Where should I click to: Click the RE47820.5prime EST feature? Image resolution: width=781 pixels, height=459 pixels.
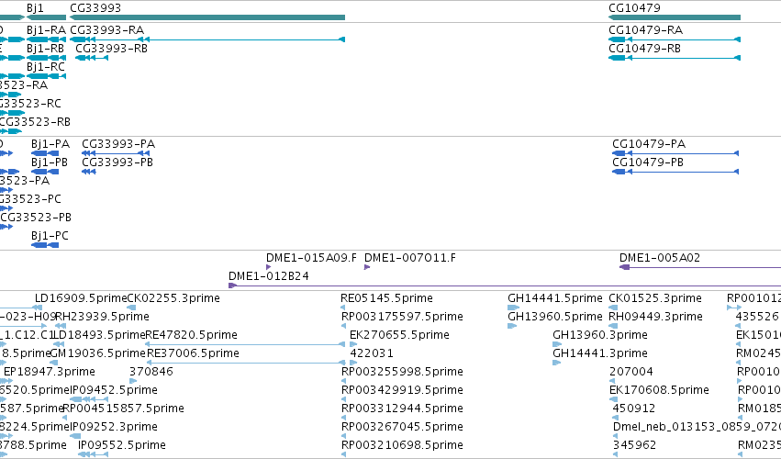point(244,344)
